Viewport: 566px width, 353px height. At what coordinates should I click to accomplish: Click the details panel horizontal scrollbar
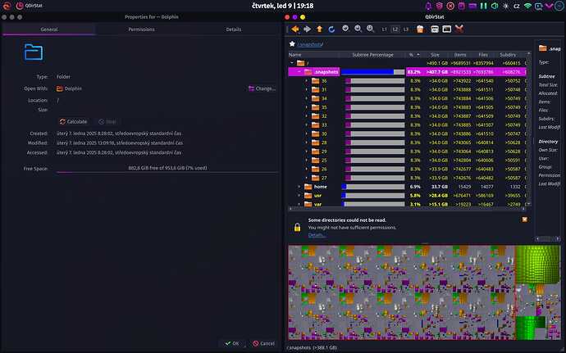point(548,238)
